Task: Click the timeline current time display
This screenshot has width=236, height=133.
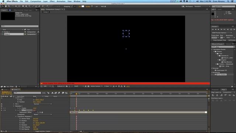Action: click(7, 92)
